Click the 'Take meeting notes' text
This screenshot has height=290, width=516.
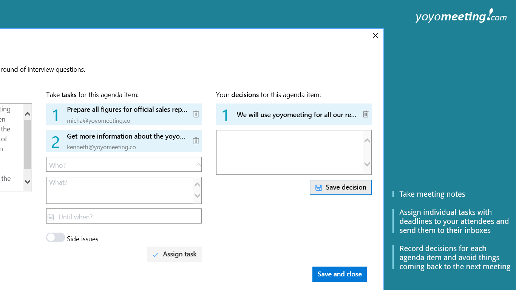coord(432,194)
